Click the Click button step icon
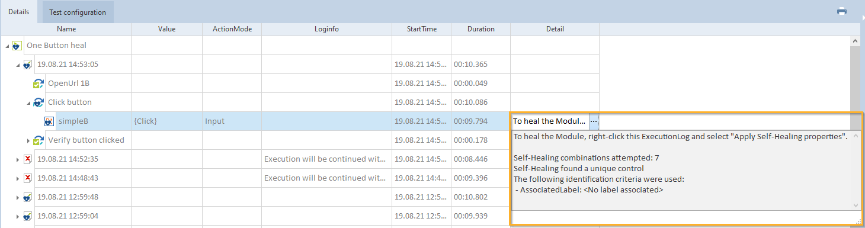865x228 pixels. [x=39, y=102]
